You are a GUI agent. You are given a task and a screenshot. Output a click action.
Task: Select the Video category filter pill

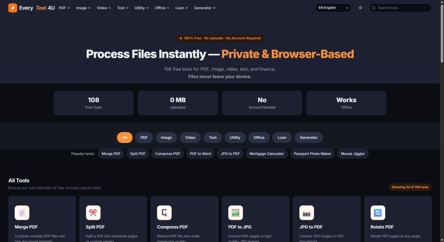(190, 137)
